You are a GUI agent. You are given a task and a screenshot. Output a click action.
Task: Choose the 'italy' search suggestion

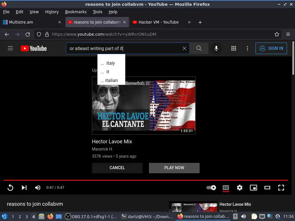(111, 63)
